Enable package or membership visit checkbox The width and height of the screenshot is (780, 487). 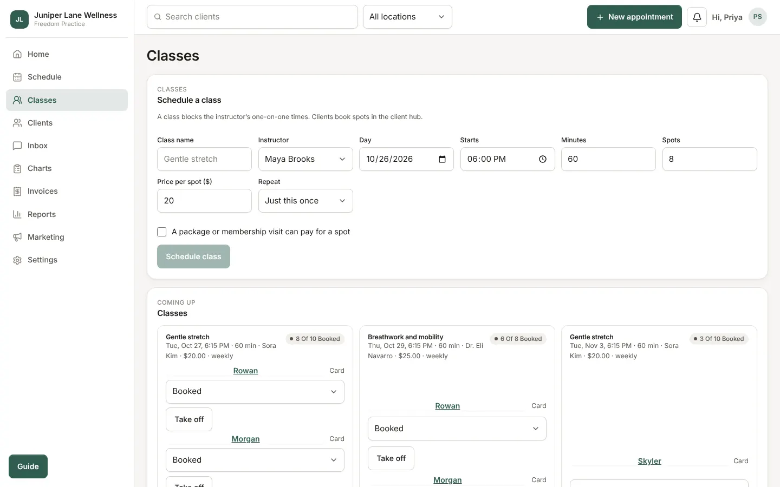[x=161, y=232]
